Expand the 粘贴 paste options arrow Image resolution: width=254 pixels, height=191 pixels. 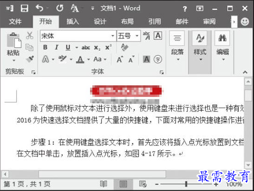coord(14,60)
